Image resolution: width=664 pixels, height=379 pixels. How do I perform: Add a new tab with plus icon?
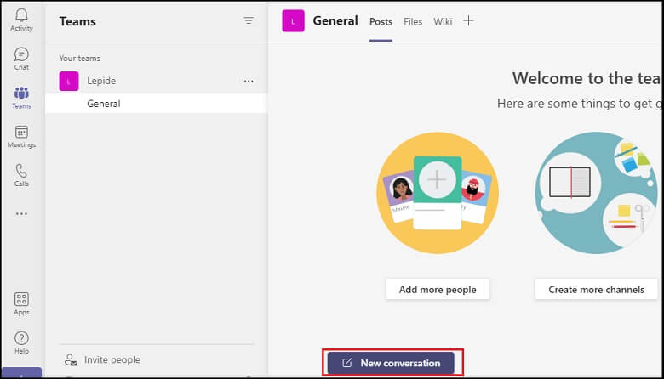[468, 20]
